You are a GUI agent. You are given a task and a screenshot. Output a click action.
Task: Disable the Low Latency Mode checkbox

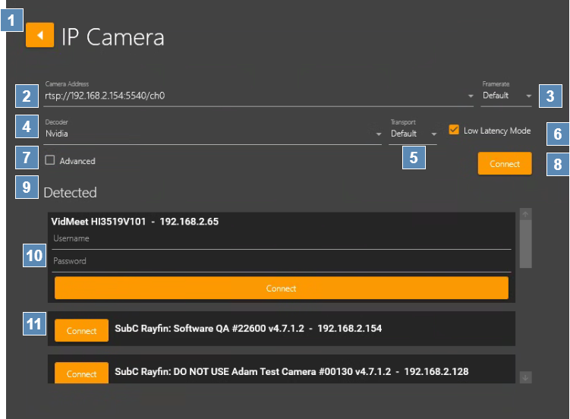(454, 131)
